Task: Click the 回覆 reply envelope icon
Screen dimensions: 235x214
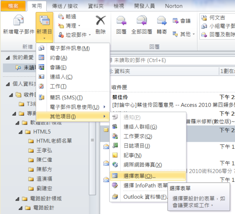Action: click(x=121, y=20)
